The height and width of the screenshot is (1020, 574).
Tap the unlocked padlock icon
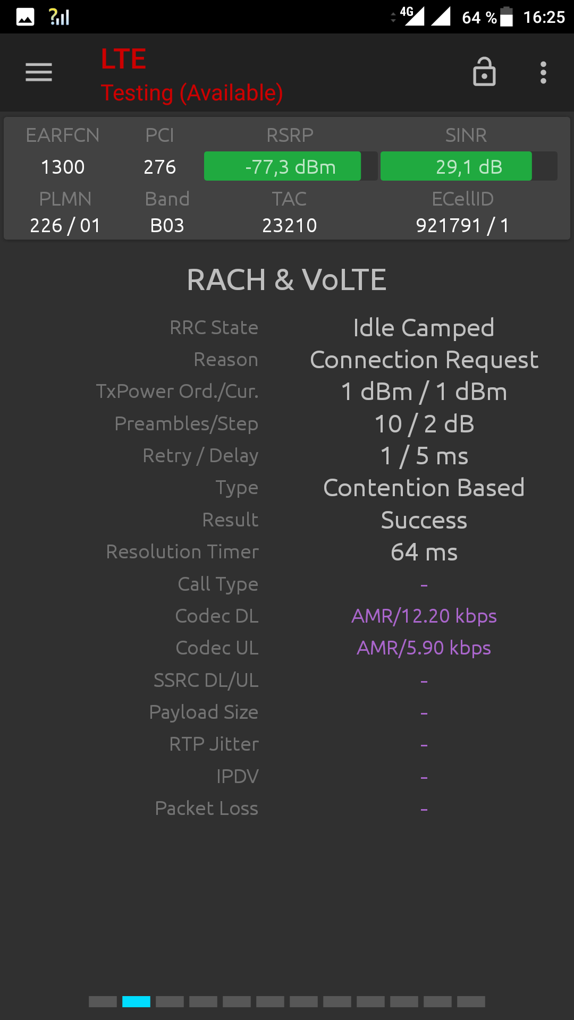[484, 72]
